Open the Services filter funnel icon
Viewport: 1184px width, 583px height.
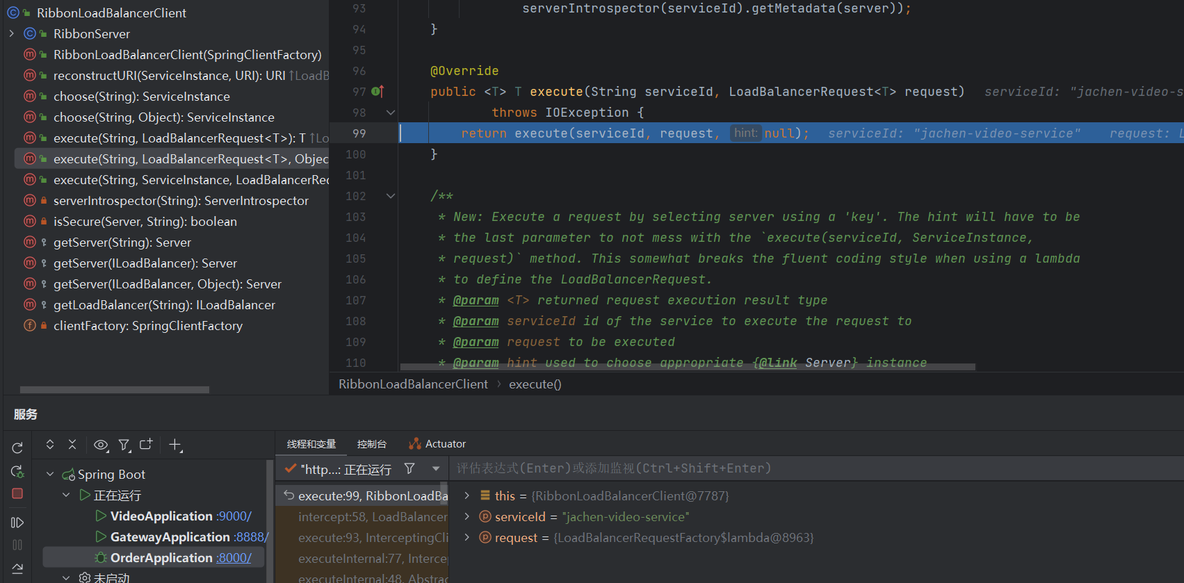[124, 445]
